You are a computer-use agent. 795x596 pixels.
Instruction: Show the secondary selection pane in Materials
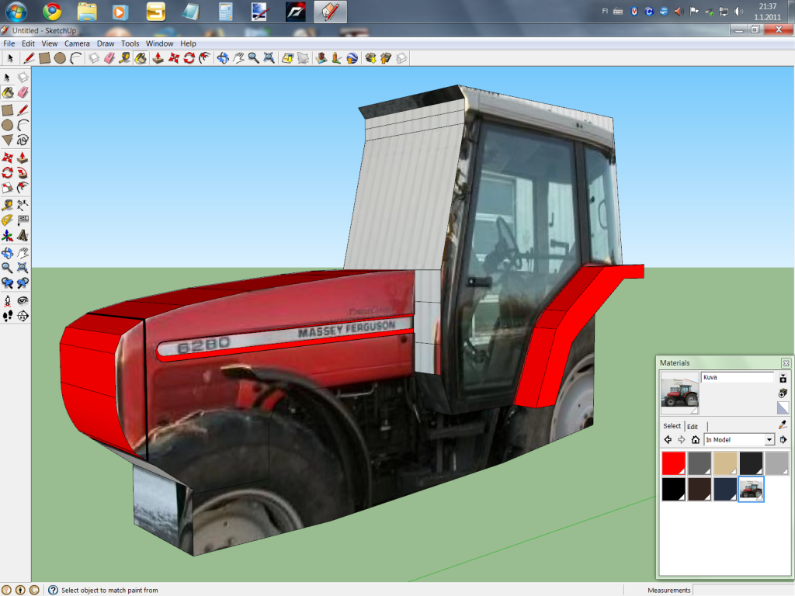783,379
